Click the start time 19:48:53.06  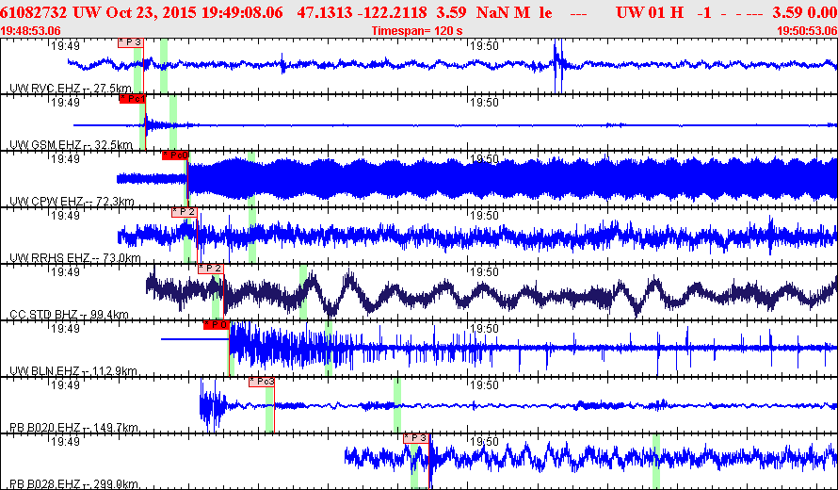(x=31, y=31)
